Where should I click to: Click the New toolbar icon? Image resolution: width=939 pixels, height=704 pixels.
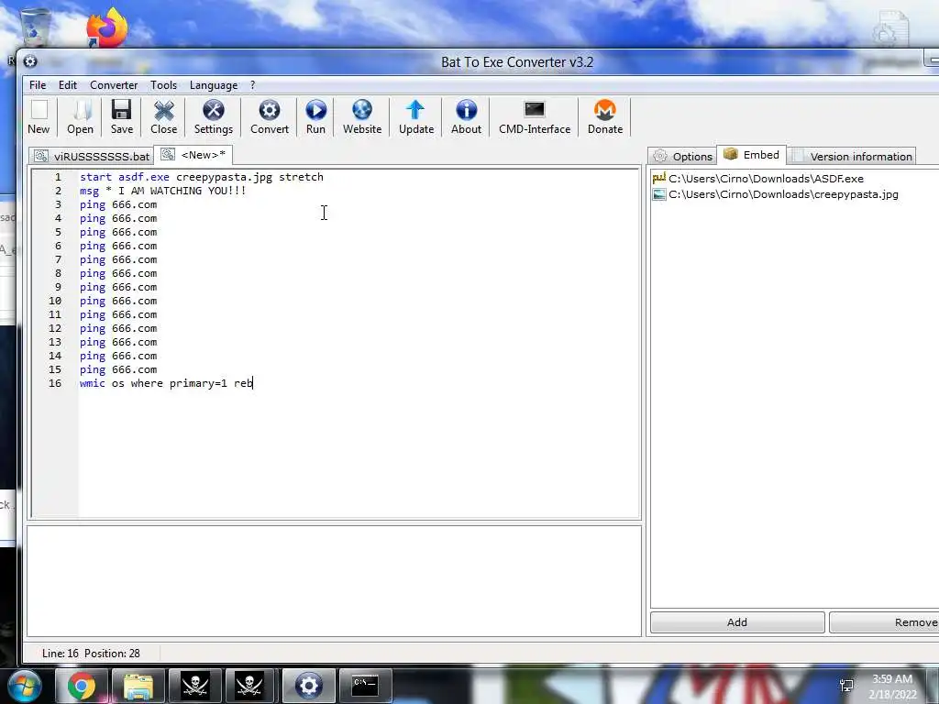point(39,117)
